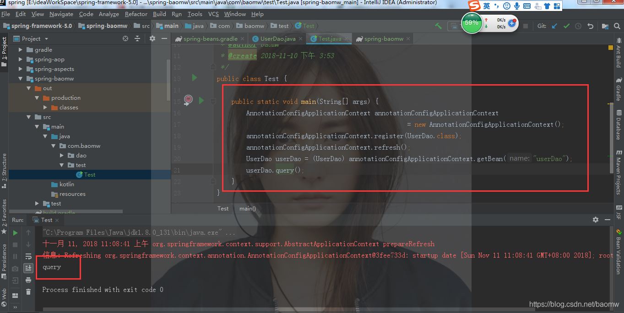This screenshot has width=624, height=313.
Task: Toggle the 1: Project tool window stripe
Action: coord(4,49)
